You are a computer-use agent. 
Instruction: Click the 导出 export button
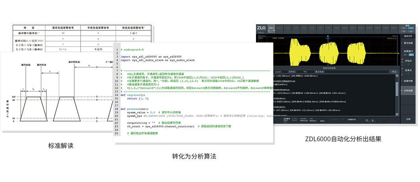tap(394, 72)
